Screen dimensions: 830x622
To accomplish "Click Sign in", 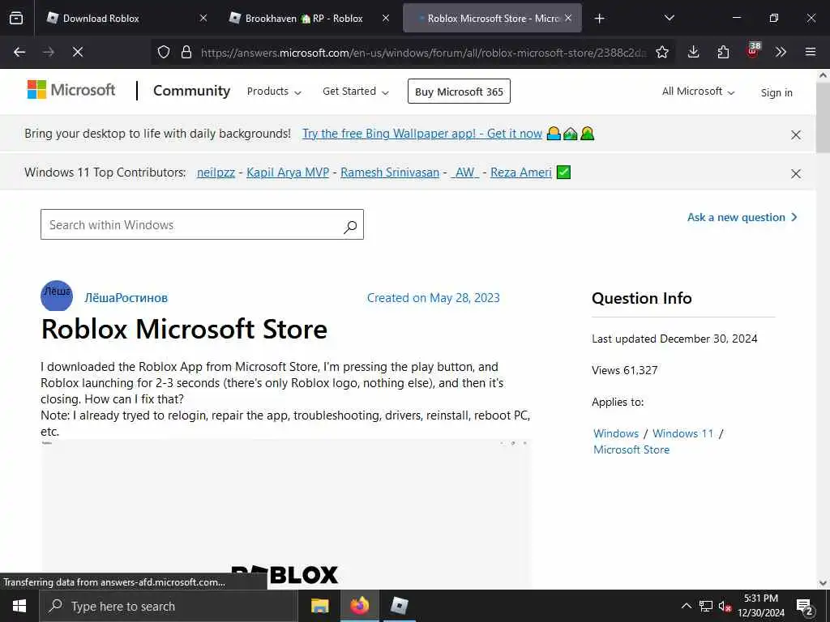I will (x=777, y=92).
